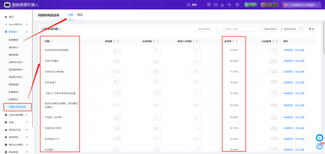Viewport: 325px width, 154px height.
Task: Collapse the 数据统计 sidebar section
Action: 27,32
